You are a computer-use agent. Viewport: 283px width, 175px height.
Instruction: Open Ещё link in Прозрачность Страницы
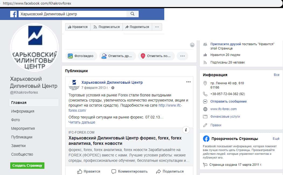276,139
